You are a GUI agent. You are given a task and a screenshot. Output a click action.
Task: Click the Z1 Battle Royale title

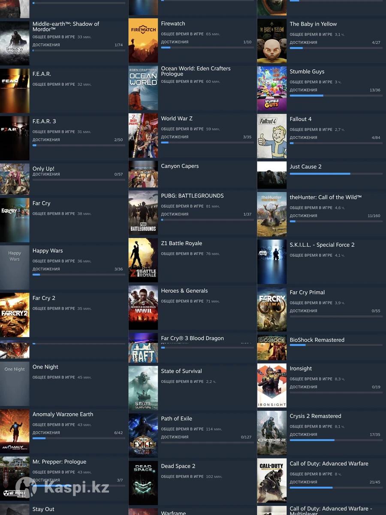181,243
